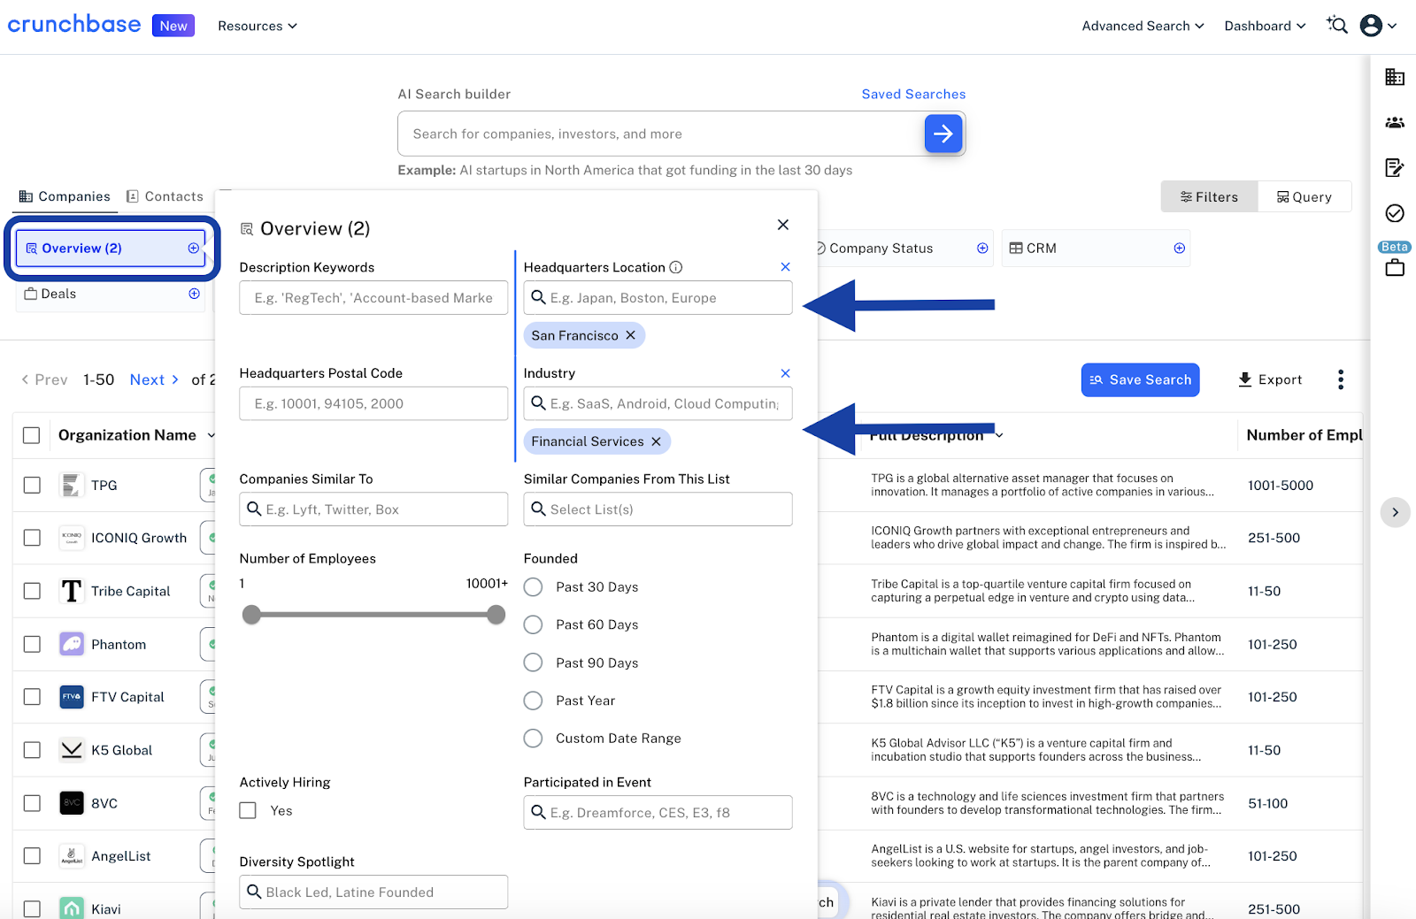Check the ICONIQ Growth row checkbox
This screenshot has height=919, width=1416.
[x=32, y=538]
